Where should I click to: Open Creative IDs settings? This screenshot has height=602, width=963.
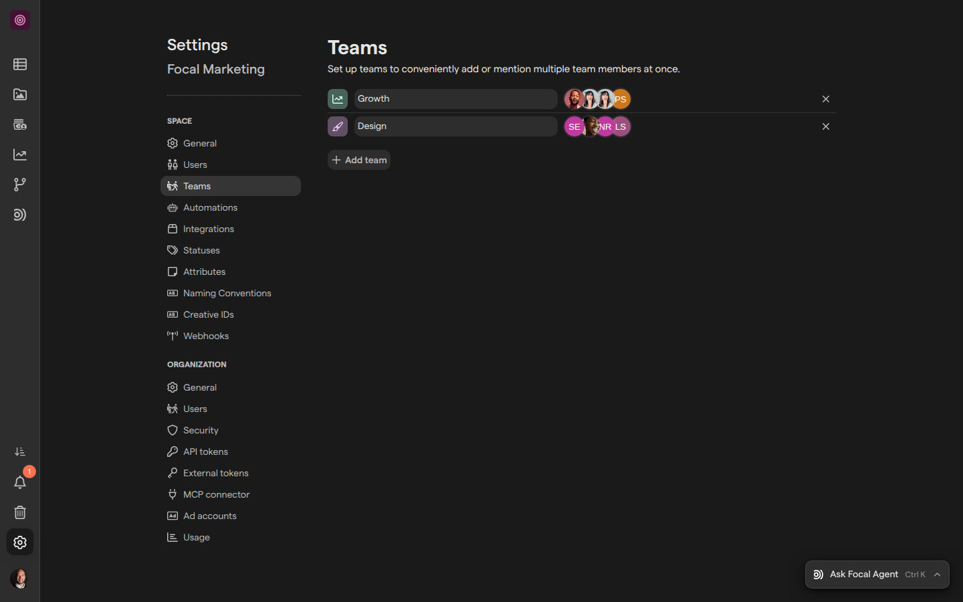point(231,314)
